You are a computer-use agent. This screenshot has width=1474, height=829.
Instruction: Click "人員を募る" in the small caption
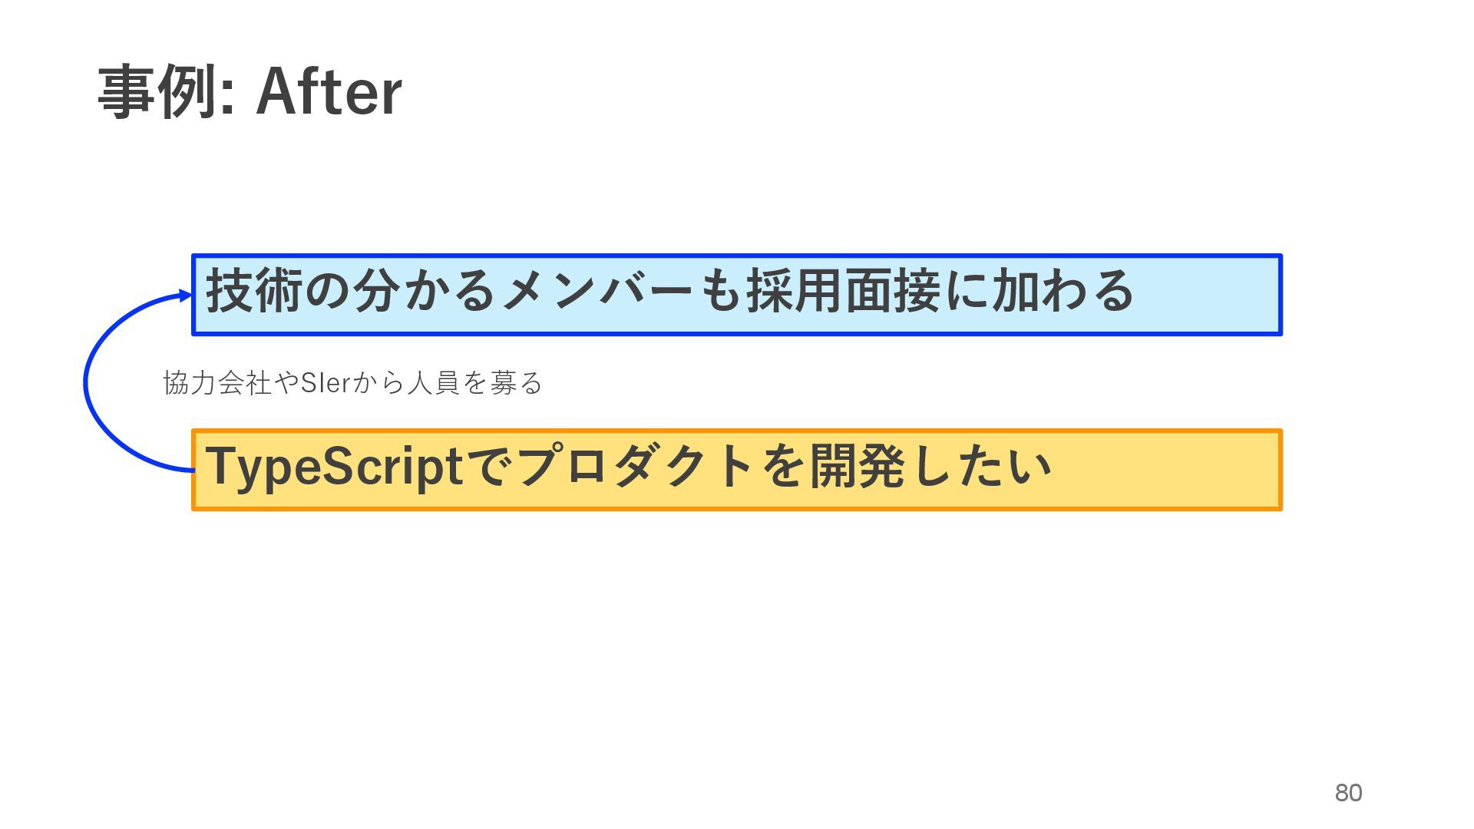point(474,382)
